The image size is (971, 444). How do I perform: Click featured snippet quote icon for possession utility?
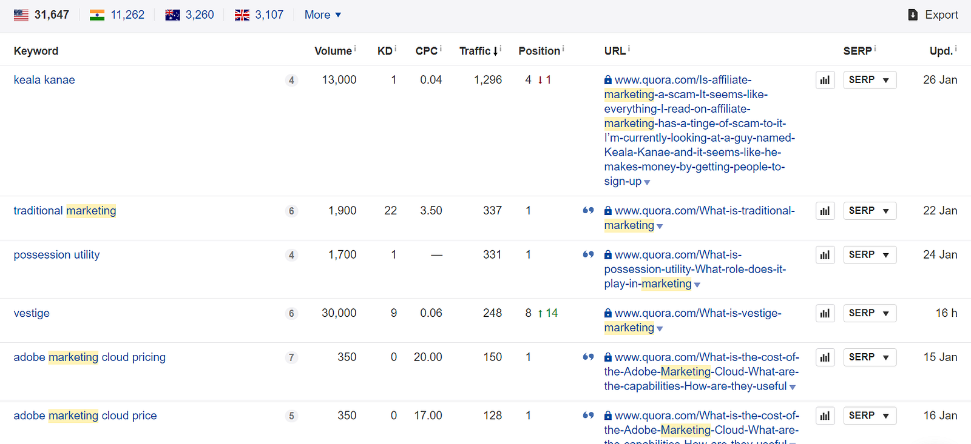[x=588, y=254]
